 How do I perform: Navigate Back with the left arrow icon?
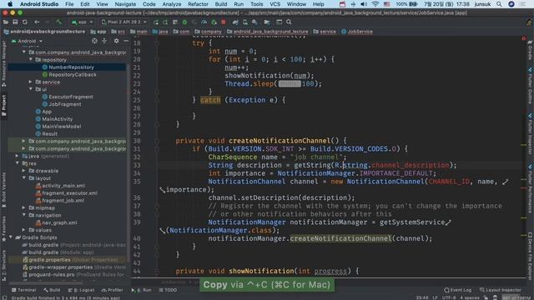pos(37,22)
